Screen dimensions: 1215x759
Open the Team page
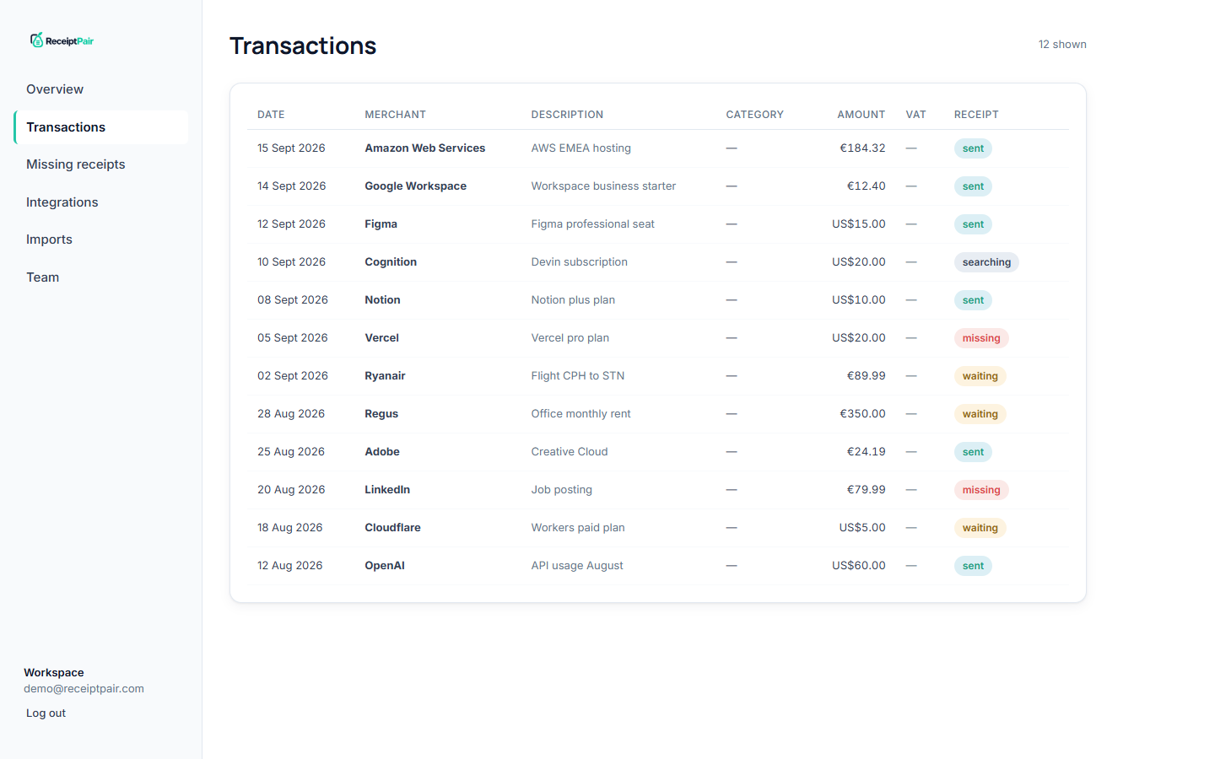tap(100, 277)
